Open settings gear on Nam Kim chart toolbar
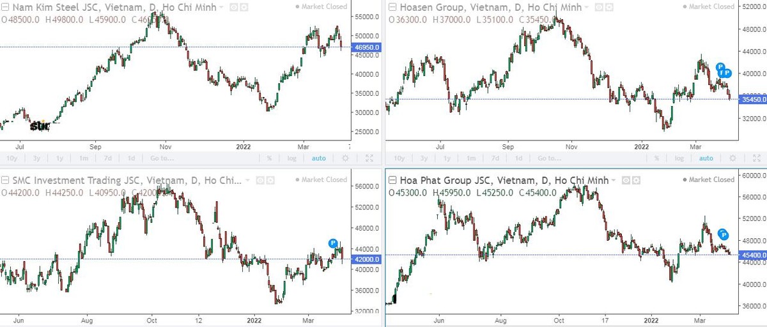This screenshot has height=327, width=767. 345,158
